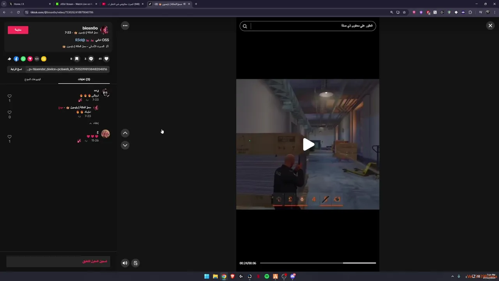Viewport: 499px width, 281px height.
Task: Select the video URL text field
Action: click(67, 69)
